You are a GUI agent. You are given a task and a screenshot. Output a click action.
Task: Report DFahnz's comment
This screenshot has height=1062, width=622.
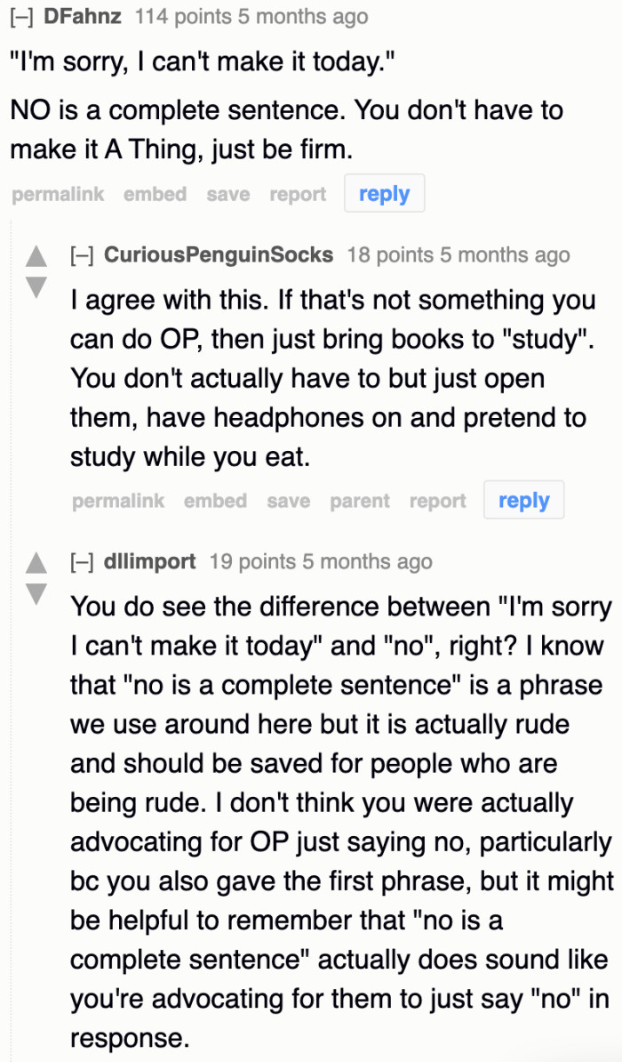point(298,194)
